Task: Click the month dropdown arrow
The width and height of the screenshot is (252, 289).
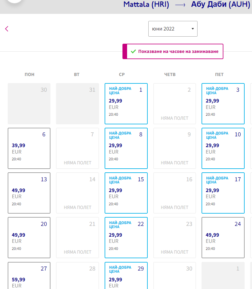Action: (193, 29)
